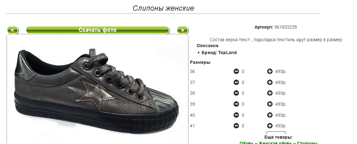Add one pair of size 41
The image size is (357, 144).
(270, 126)
